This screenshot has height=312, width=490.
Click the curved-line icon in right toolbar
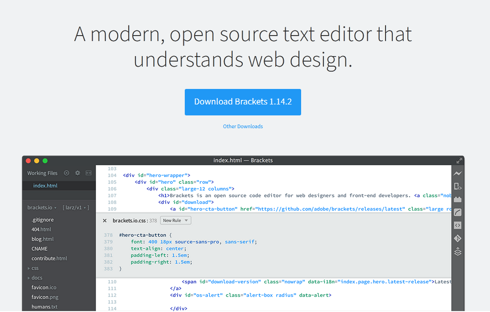click(458, 212)
